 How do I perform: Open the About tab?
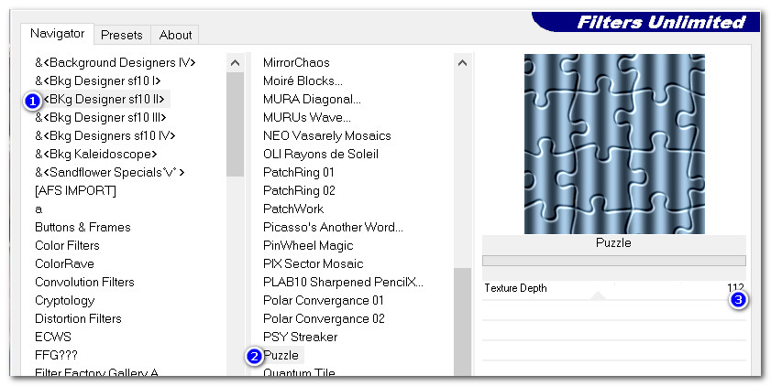click(x=175, y=35)
